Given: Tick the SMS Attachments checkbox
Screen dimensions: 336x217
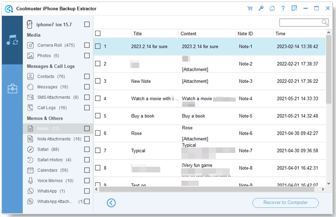Looking at the screenshot, I should coord(87,97).
